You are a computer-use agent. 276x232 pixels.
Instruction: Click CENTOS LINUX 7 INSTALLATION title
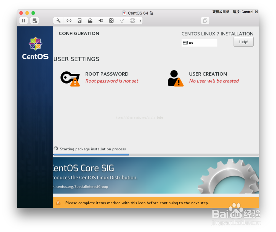click(x=217, y=34)
